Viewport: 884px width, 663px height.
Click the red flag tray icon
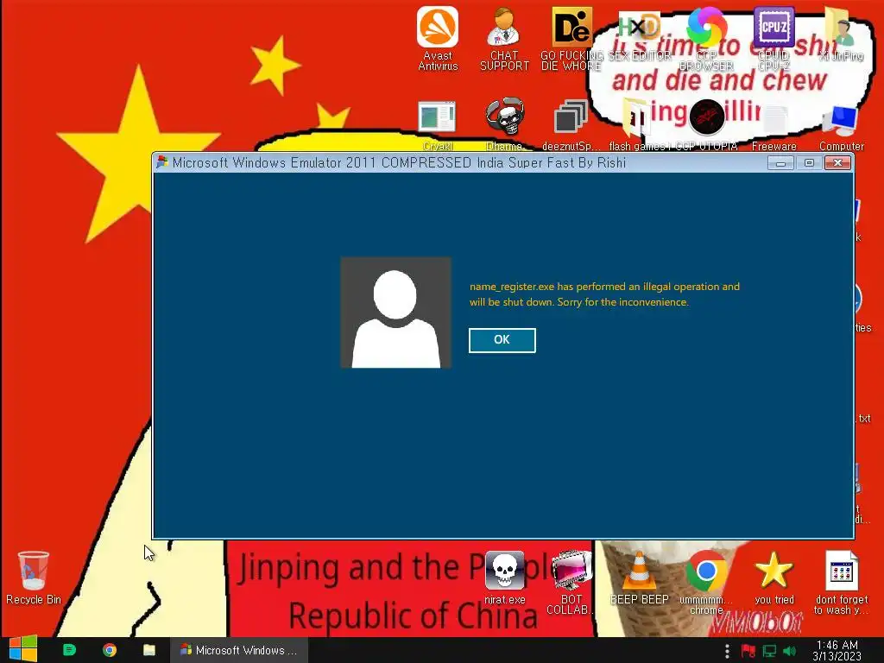tap(748, 651)
